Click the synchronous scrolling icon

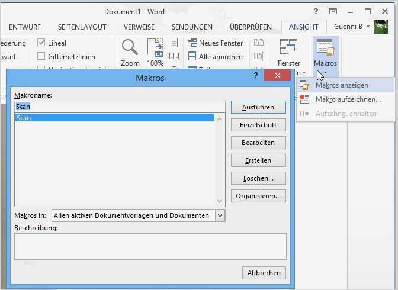pyautogui.click(x=259, y=56)
